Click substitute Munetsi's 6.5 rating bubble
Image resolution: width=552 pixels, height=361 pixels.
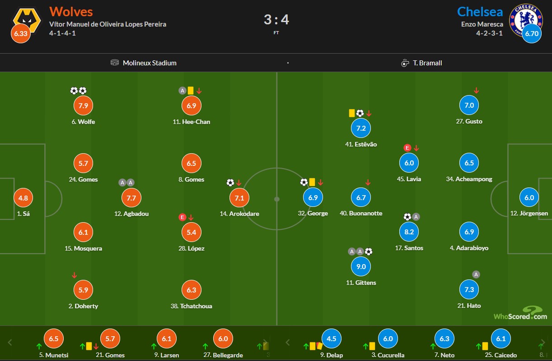[x=53, y=339]
